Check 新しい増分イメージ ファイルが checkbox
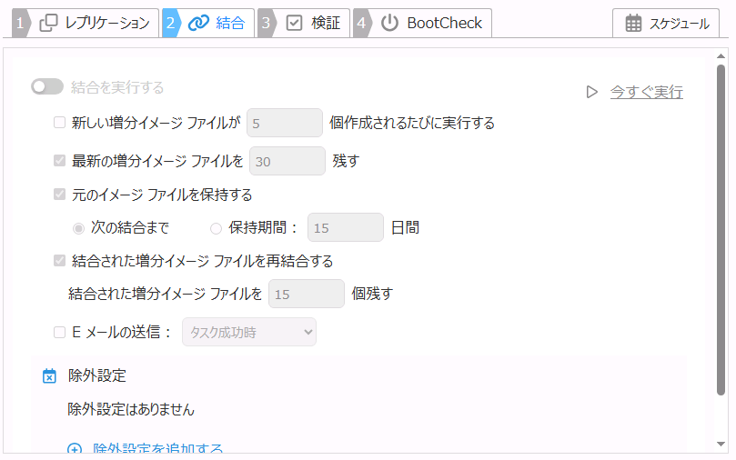 point(60,123)
